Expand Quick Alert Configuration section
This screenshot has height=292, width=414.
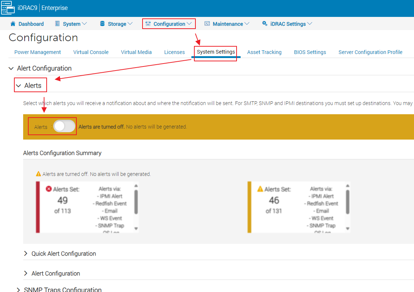pos(26,253)
